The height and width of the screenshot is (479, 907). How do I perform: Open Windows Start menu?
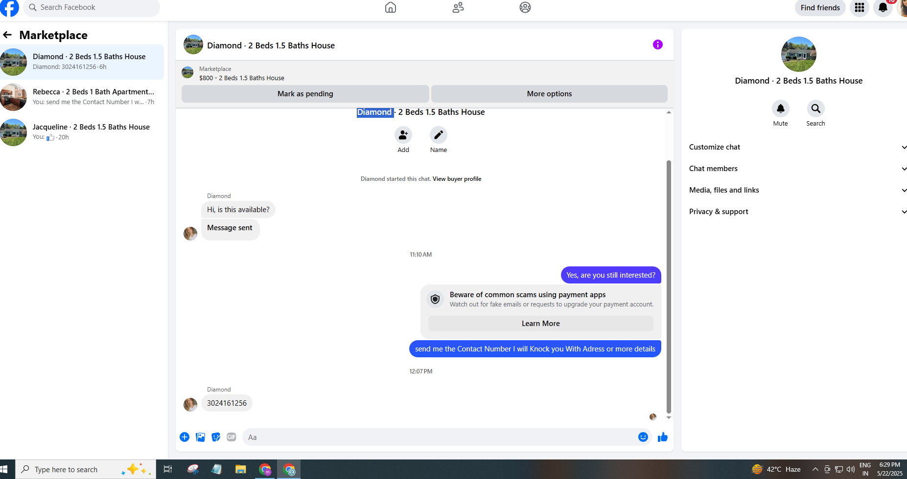click(x=4, y=469)
